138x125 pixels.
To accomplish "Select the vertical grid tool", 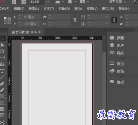I will click(2, 115).
